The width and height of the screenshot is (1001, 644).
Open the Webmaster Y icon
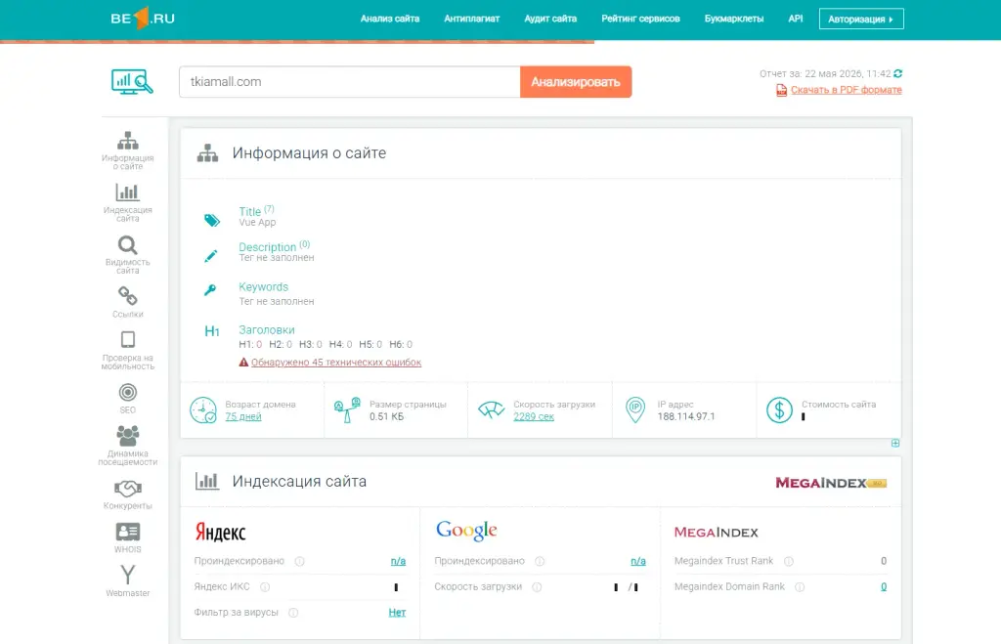(x=128, y=575)
